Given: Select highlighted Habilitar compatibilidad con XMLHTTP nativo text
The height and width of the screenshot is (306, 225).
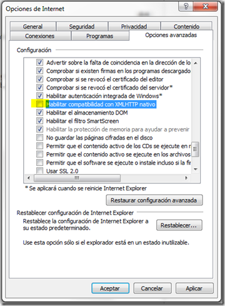Looking at the screenshot, I should (x=101, y=104).
